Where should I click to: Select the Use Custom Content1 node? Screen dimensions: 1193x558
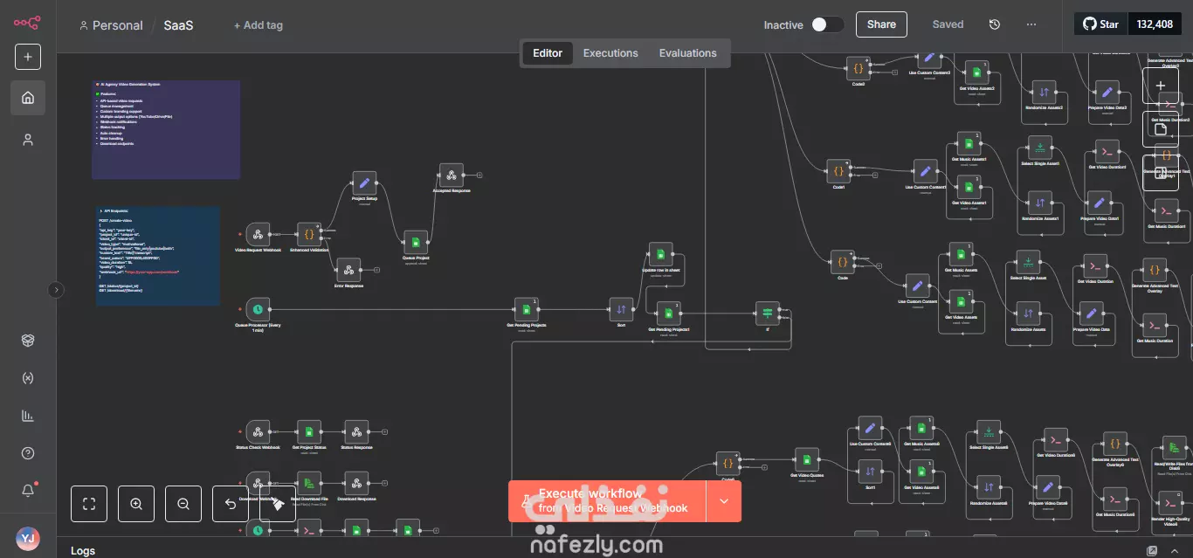point(925,171)
